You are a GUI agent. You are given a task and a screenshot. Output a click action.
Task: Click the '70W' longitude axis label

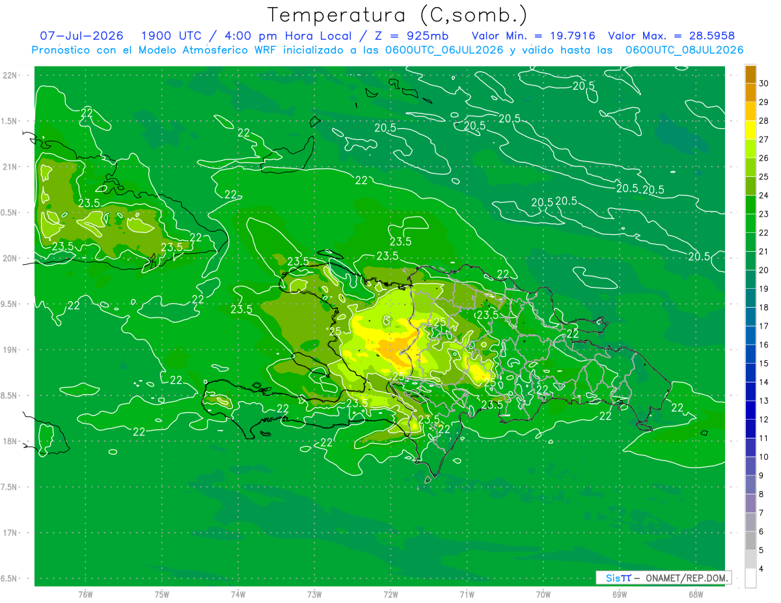pyautogui.click(x=543, y=594)
